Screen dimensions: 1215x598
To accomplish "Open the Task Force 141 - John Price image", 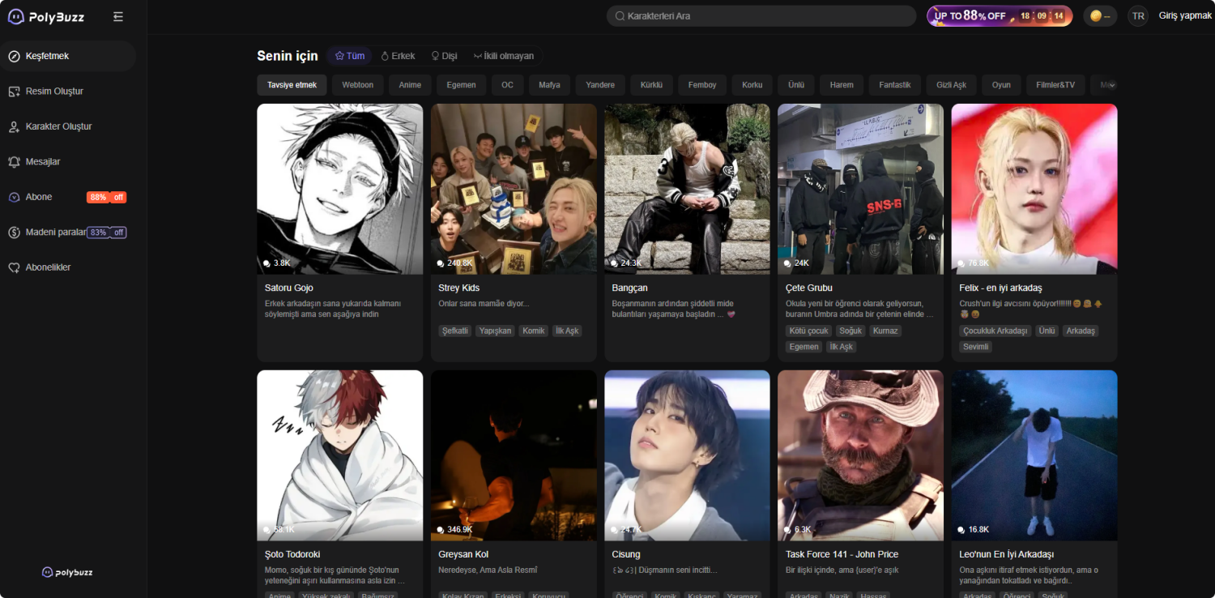I will pos(860,455).
